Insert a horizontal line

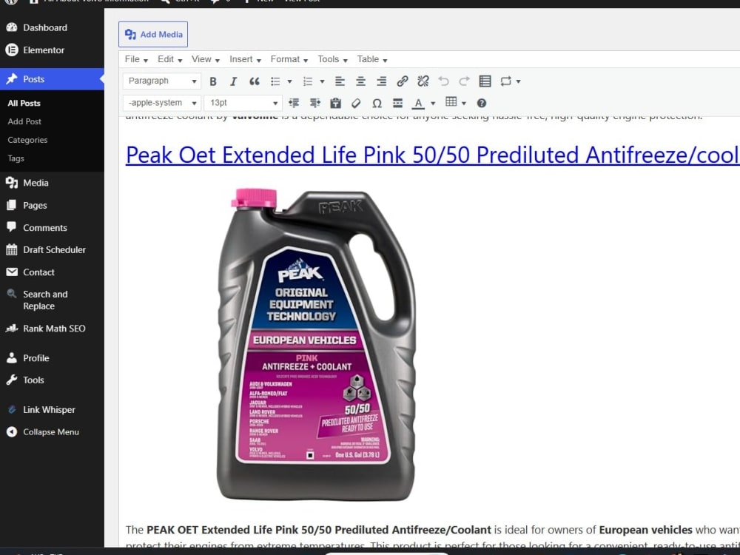[x=398, y=103]
